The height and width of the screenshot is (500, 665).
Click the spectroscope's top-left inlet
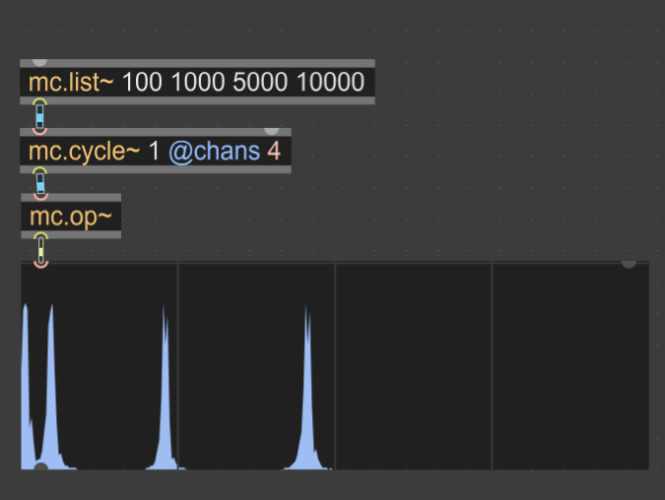pyautogui.click(x=39, y=263)
